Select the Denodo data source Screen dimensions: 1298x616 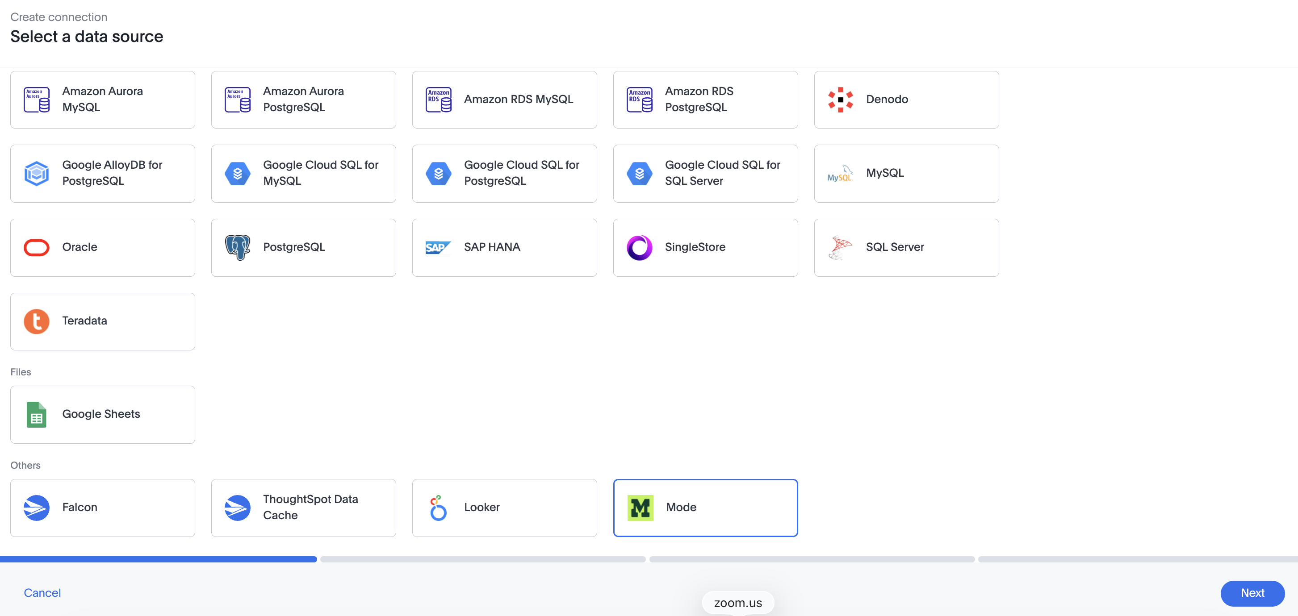pos(905,99)
